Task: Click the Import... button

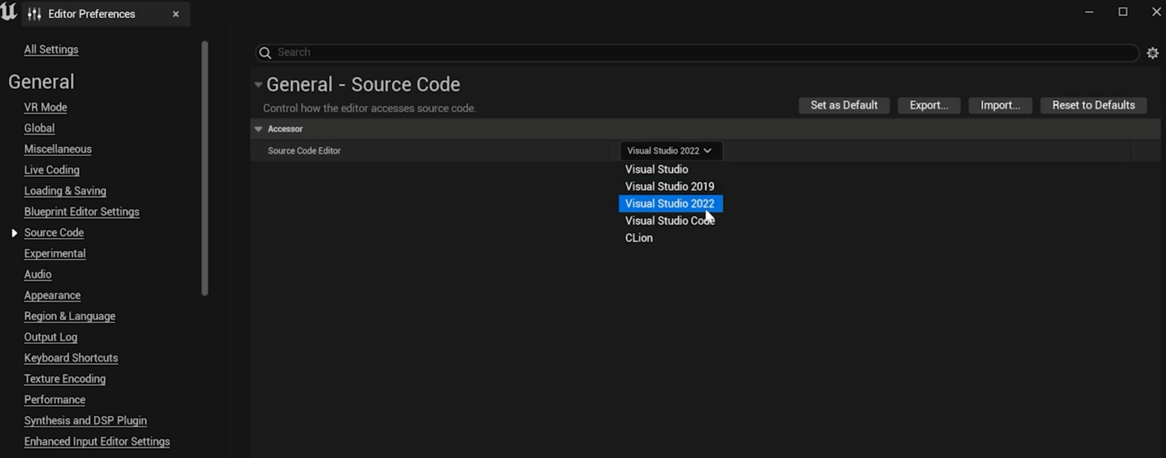Action: tap(1000, 105)
